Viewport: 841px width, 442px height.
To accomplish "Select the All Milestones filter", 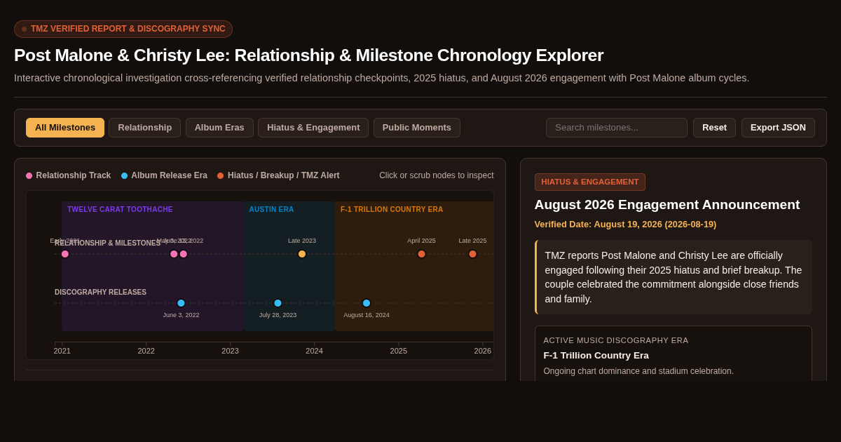I will (x=65, y=128).
